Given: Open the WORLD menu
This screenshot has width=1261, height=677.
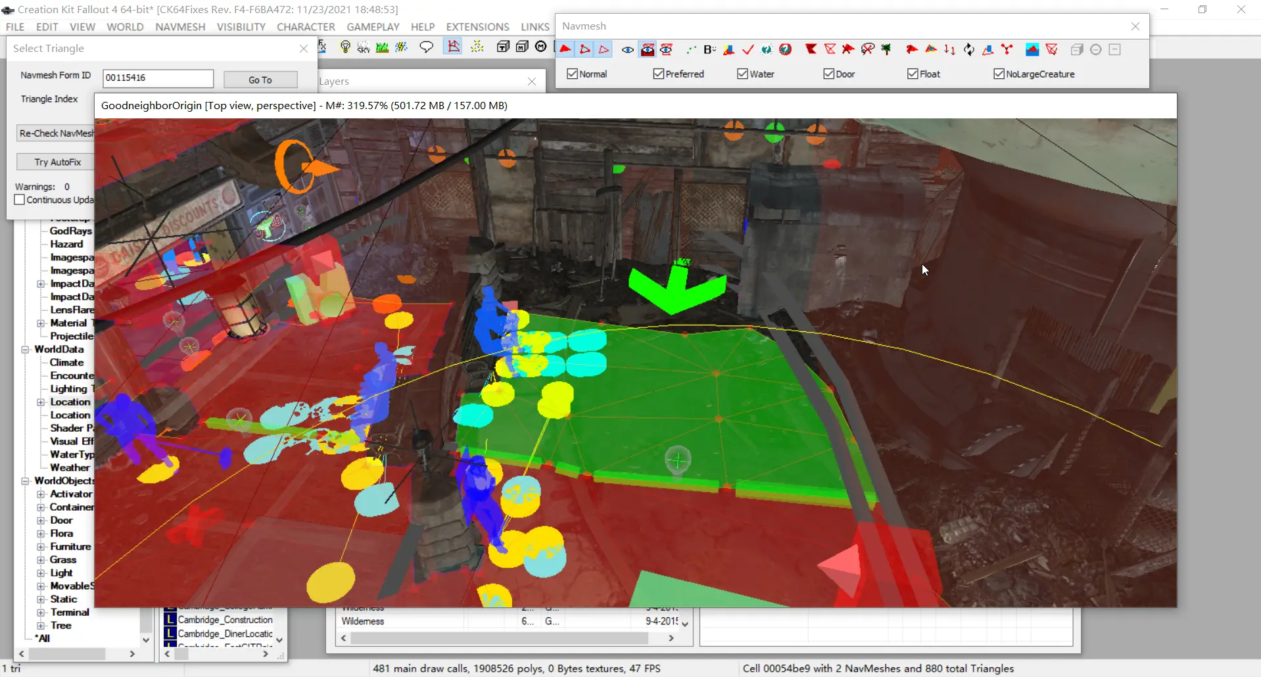Looking at the screenshot, I should coord(125,27).
